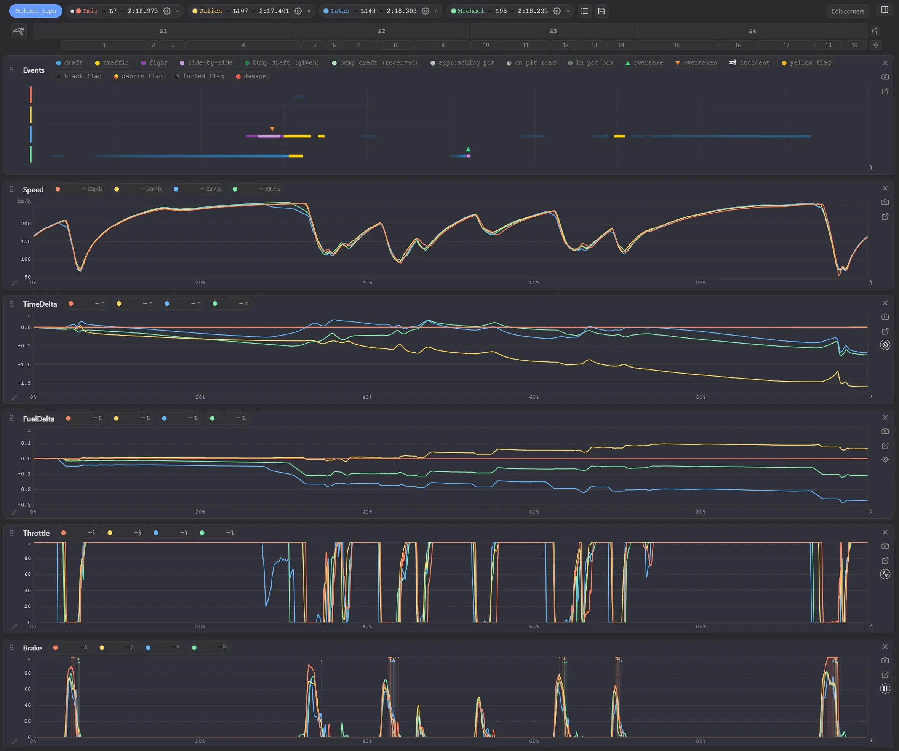Click the save layout icon
Screen dimensions: 899x751
click(x=601, y=11)
